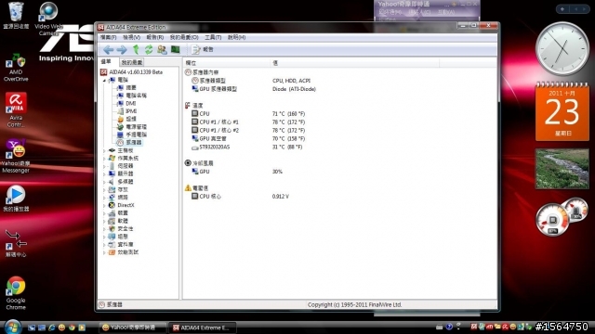Expand the server node in the tree
The width and height of the screenshot is (595, 334).
(x=104, y=166)
